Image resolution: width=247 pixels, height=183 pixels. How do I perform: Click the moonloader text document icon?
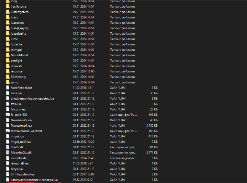(x=8, y=158)
